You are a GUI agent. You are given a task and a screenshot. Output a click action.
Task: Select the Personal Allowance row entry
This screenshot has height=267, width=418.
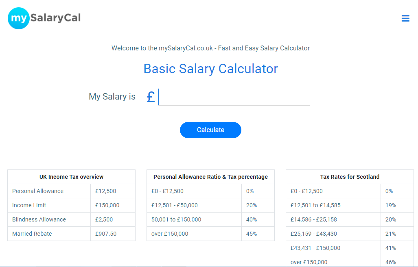(37, 191)
